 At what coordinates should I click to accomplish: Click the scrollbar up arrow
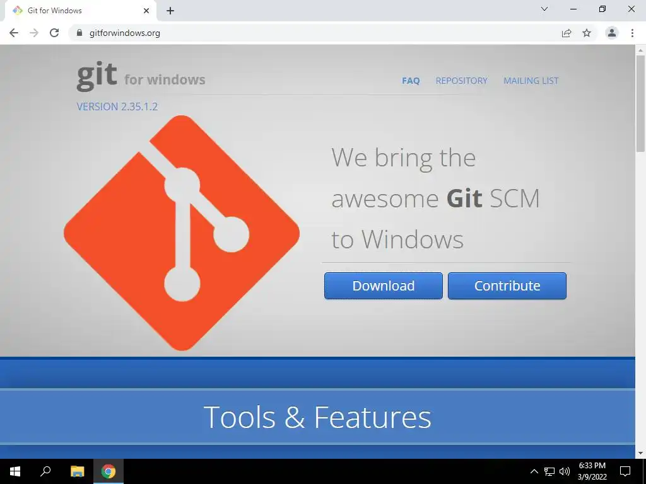(x=640, y=50)
